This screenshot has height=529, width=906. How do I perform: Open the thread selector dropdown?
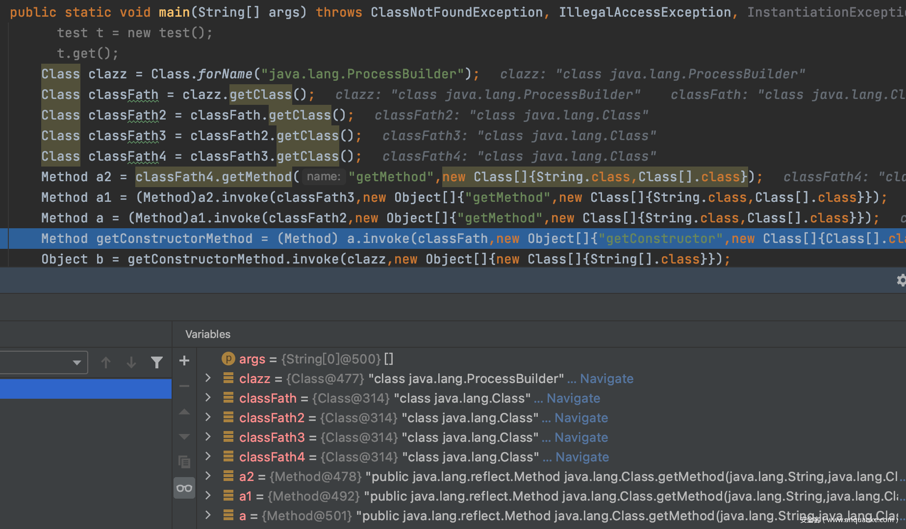[x=76, y=362]
